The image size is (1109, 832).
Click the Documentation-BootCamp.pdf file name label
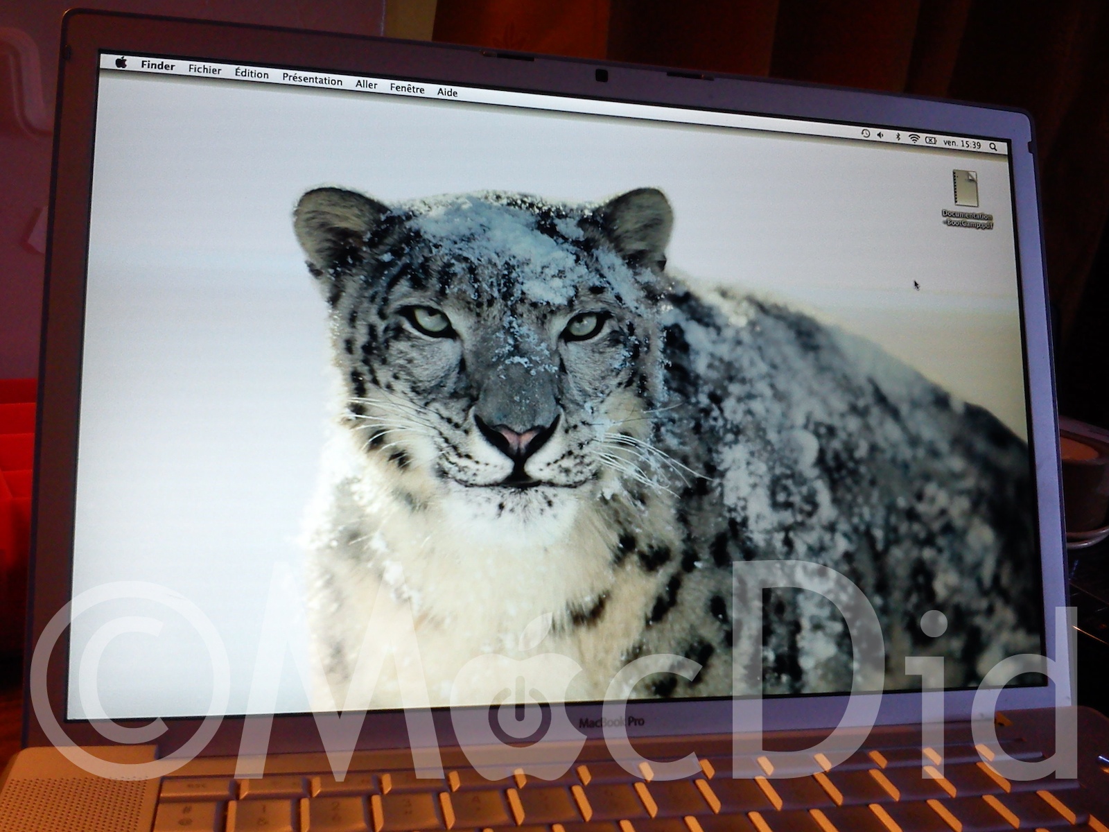point(967,219)
